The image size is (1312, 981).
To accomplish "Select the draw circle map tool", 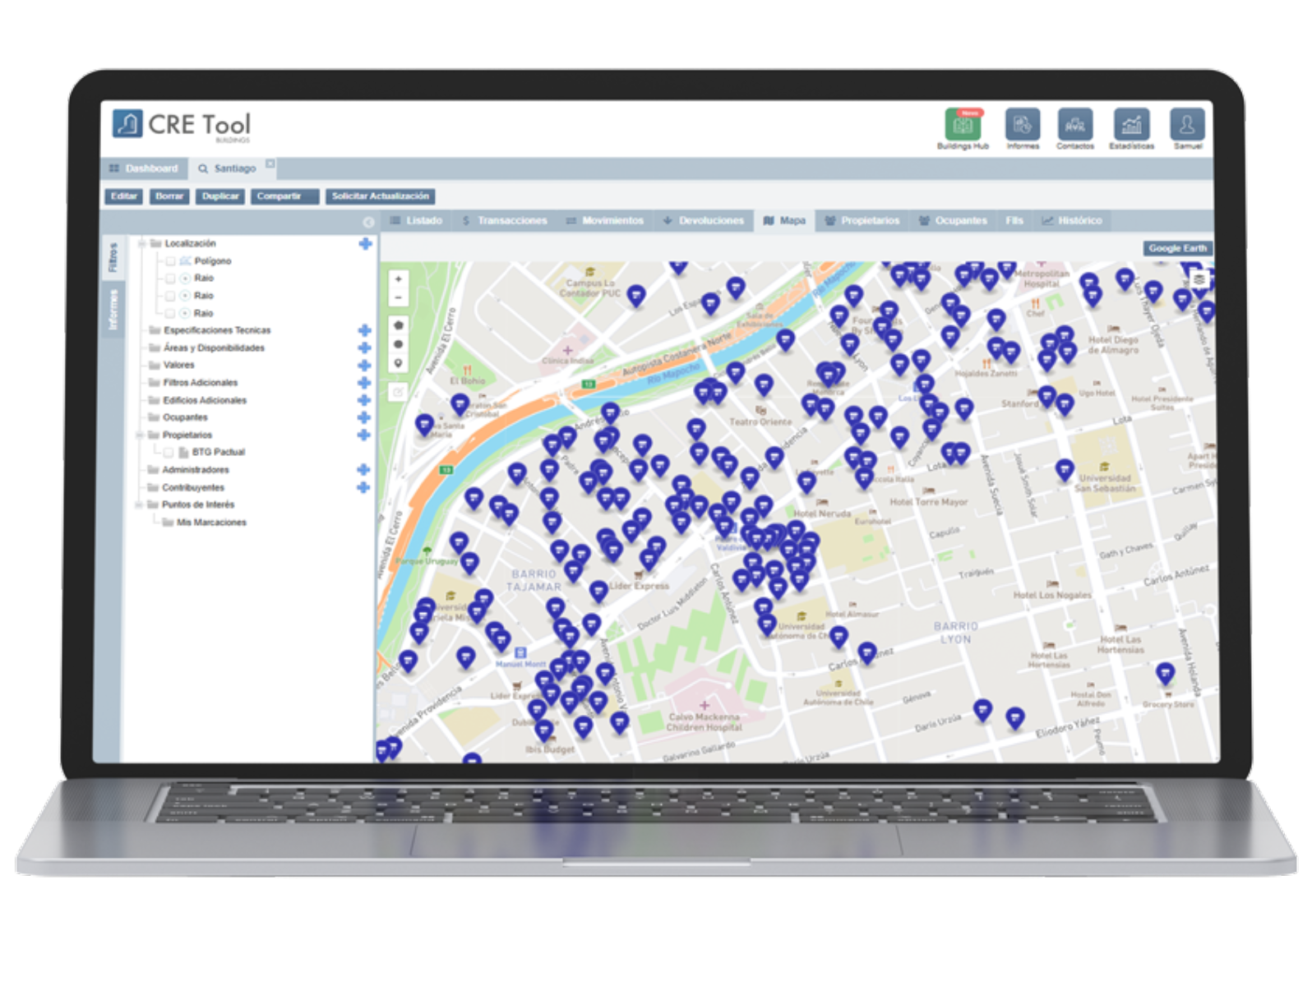I will [x=399, y=344].
